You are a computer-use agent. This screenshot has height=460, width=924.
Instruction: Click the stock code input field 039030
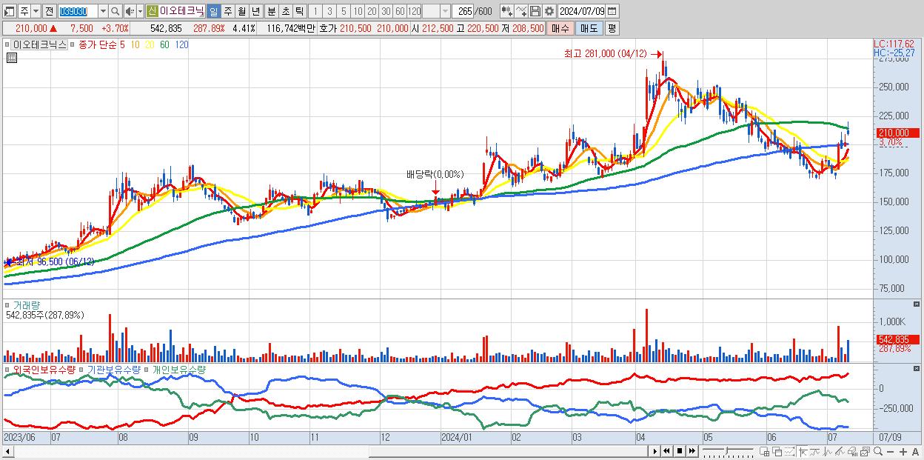(78, 11)
